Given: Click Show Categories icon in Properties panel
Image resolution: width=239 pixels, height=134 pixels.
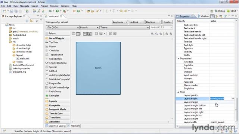Looking at the screenshot, I should pyautogui.click(x=212, y=16).
